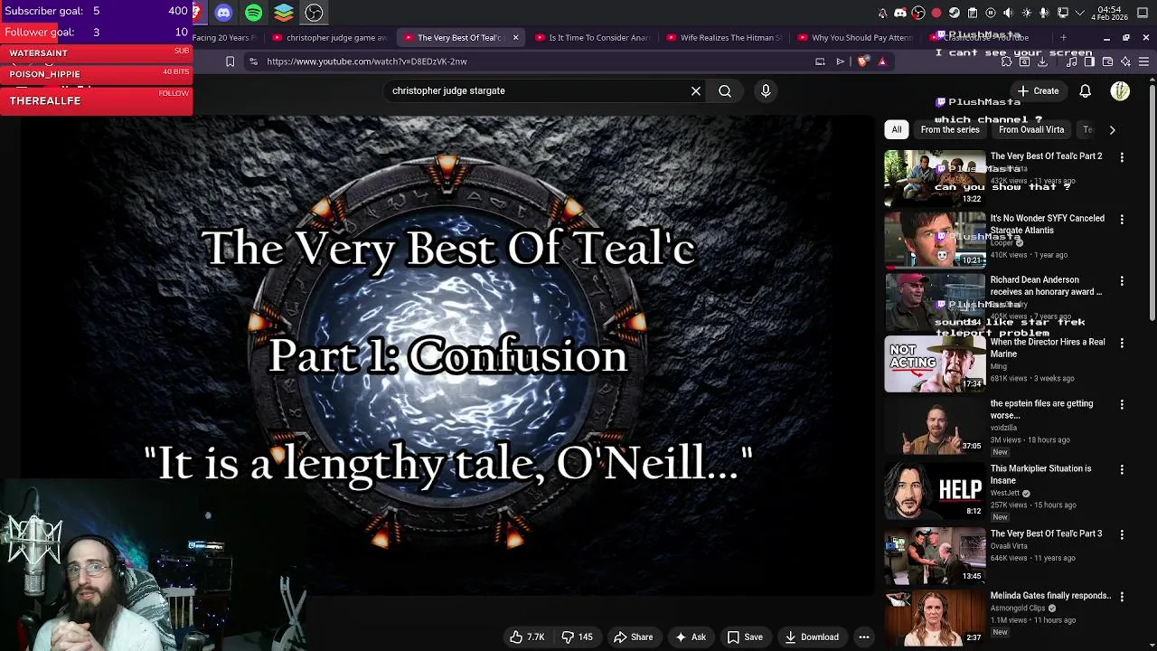Open the YouTube account avatar
The height and width of the screenshot is (651, 1157).
(x=1120, y=90)
